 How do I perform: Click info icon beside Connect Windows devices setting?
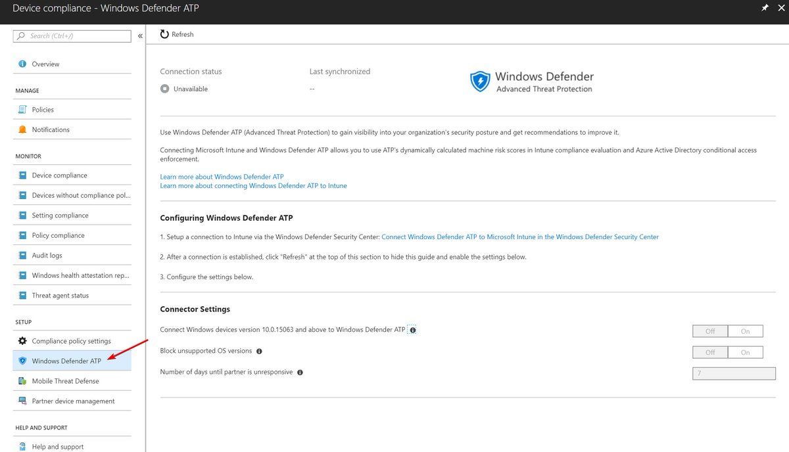pos(412,330)
